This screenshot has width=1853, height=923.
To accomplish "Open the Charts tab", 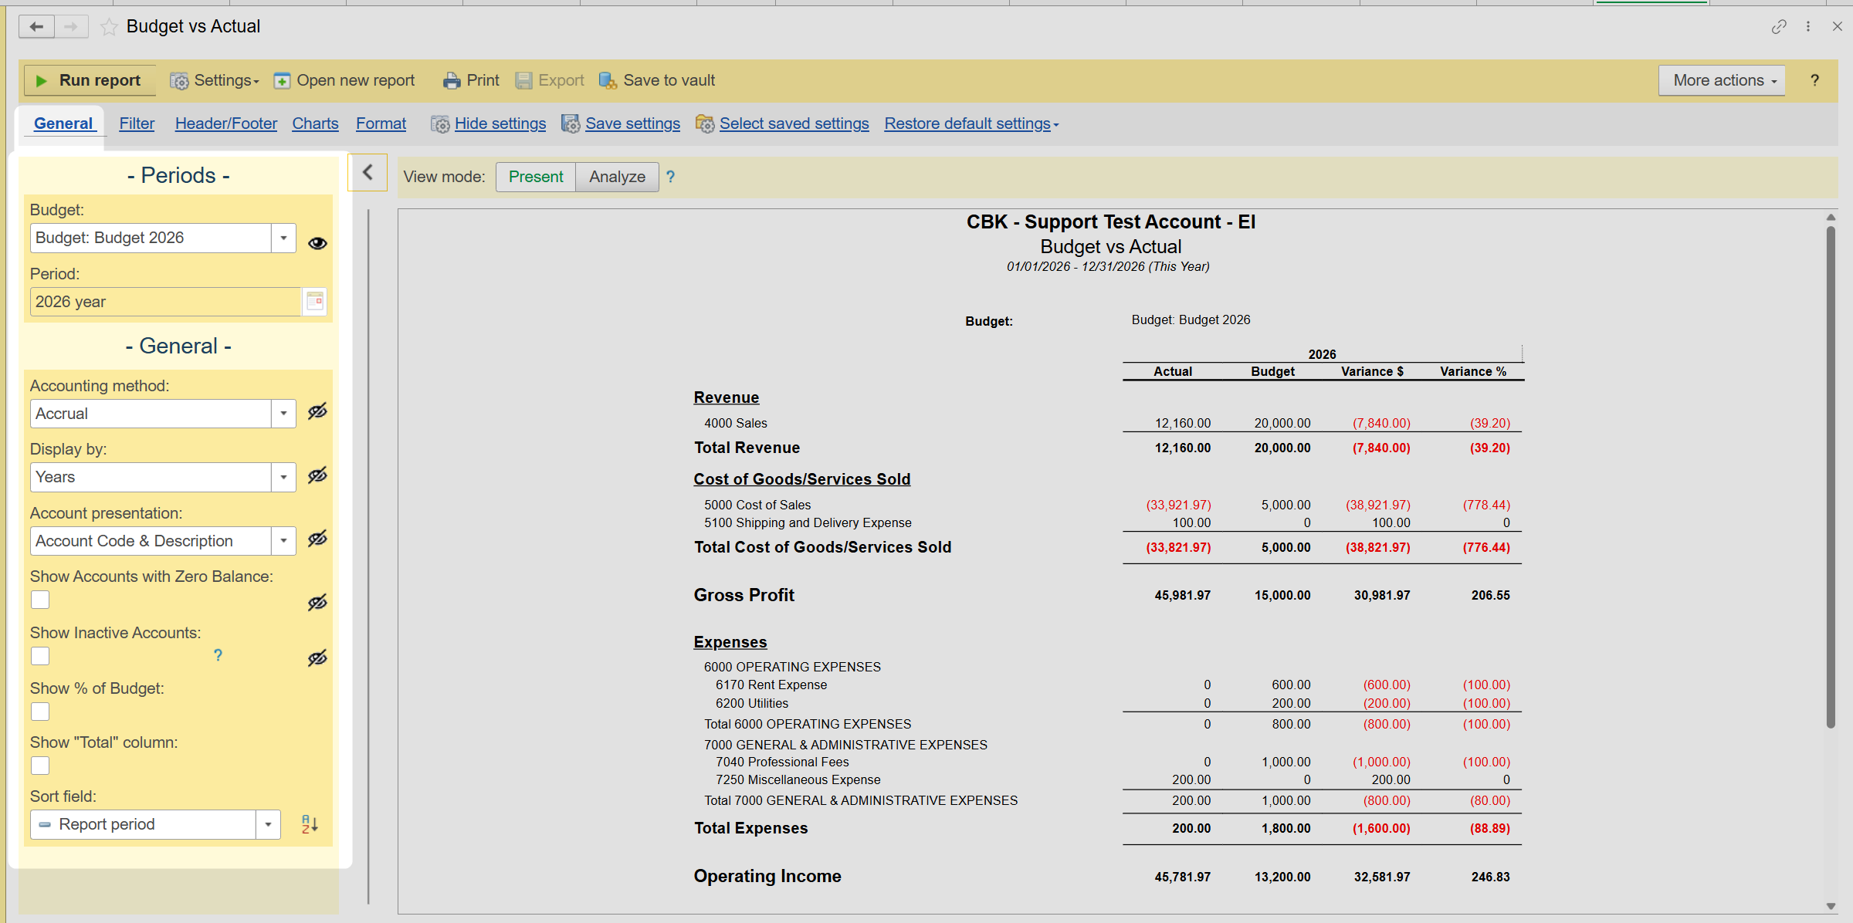I will (315, 123).
